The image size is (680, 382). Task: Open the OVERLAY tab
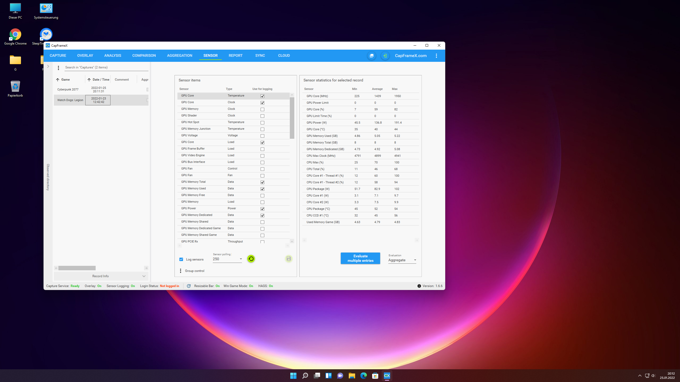click(85, 56)
